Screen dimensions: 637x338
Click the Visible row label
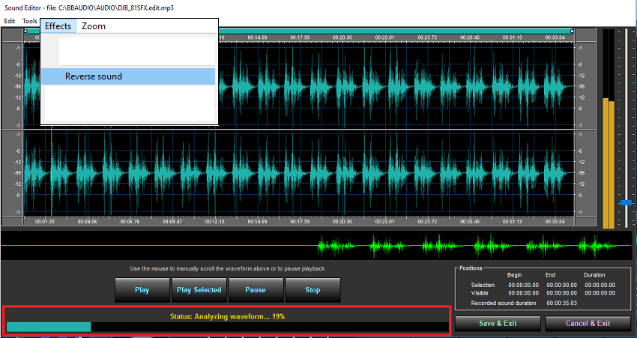[x=480, y=293]
